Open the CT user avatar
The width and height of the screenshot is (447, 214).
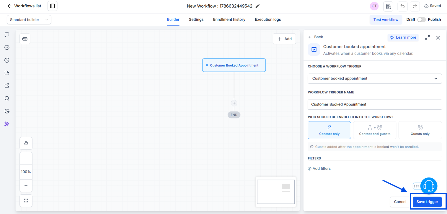[374, 6]
